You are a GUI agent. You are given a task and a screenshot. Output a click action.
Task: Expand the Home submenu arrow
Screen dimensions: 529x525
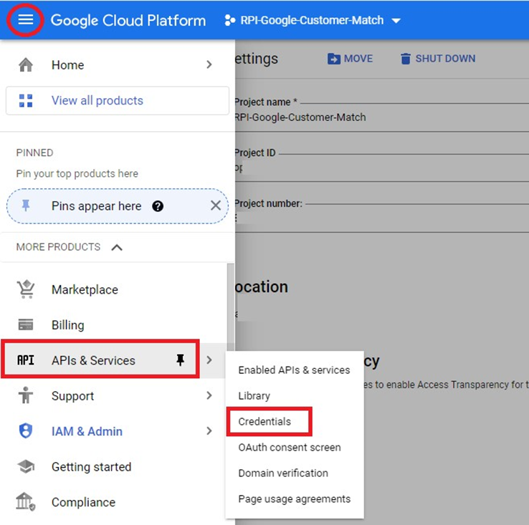click(209, 65)
